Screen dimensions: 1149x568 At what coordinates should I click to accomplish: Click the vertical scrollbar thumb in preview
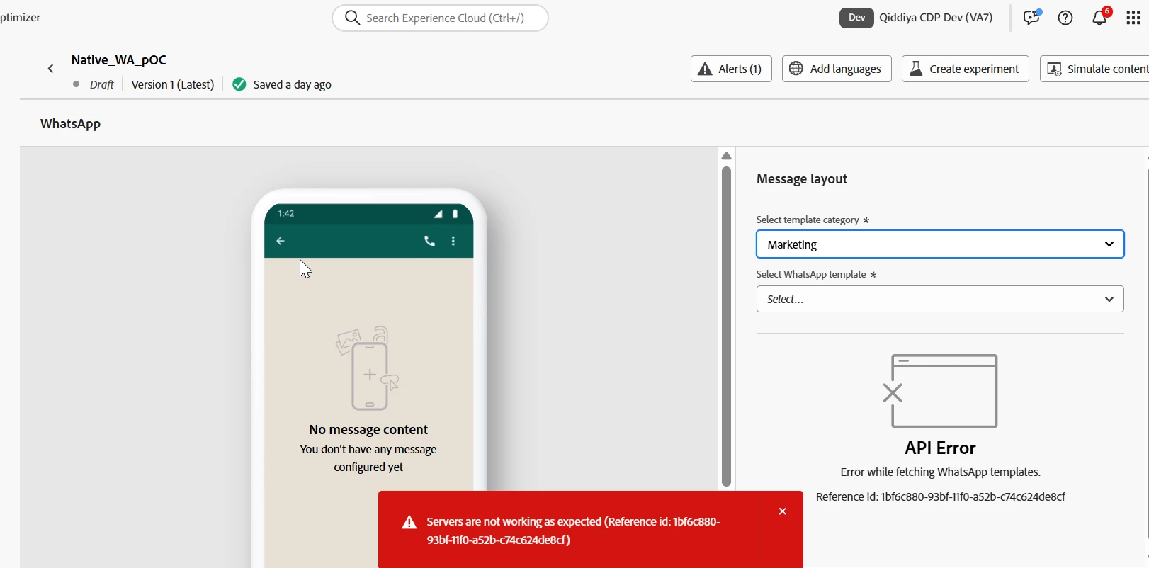726,326
